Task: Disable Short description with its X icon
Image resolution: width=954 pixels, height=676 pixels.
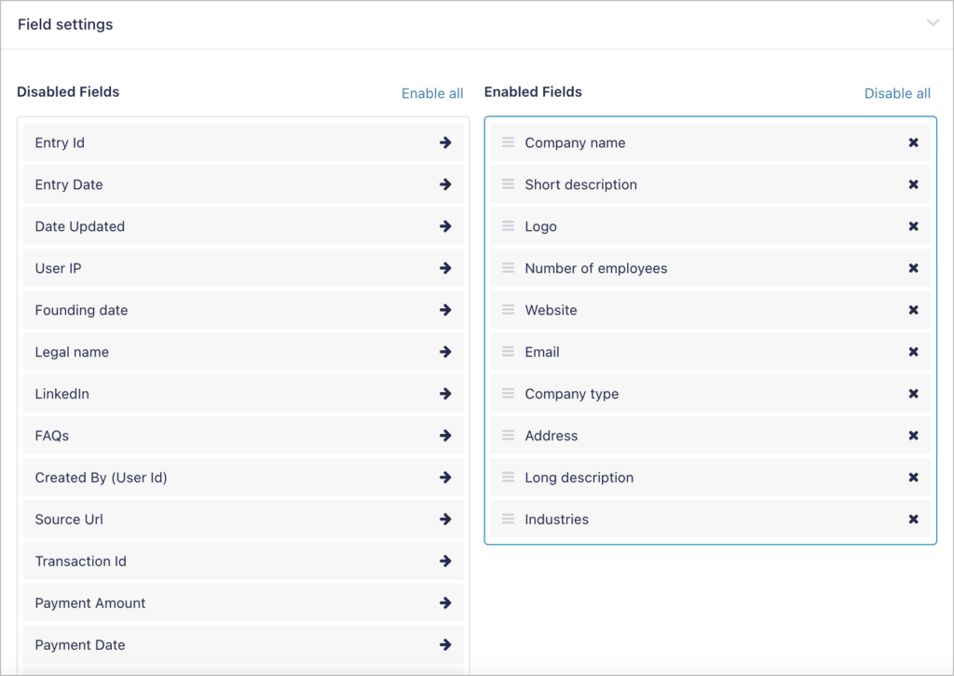Action: point(914,184)
